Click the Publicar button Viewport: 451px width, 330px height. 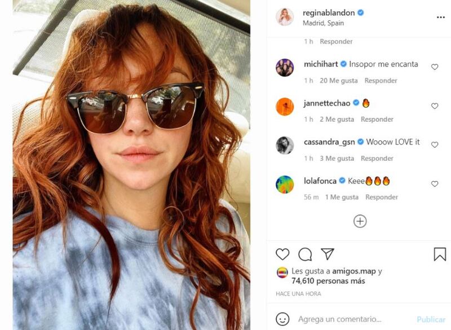coord(431,319)
